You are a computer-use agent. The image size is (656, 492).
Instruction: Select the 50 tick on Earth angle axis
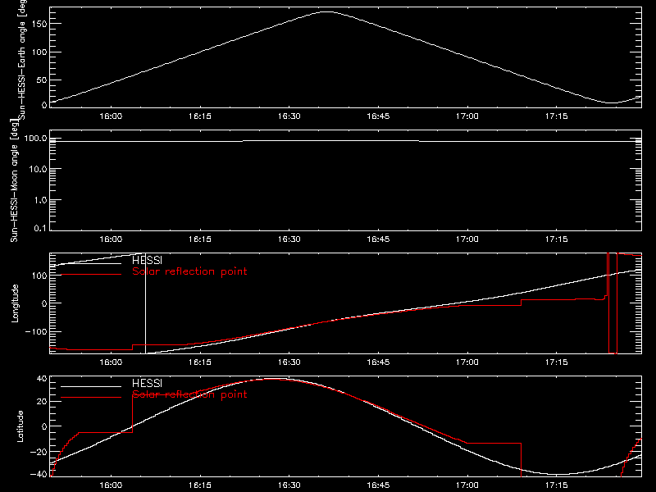[x=42, y=80]
